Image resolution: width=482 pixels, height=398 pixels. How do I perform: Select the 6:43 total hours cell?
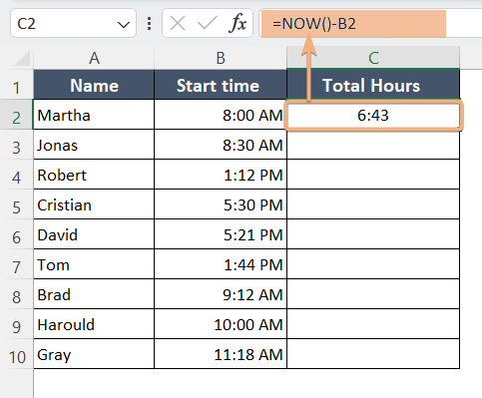373,116
